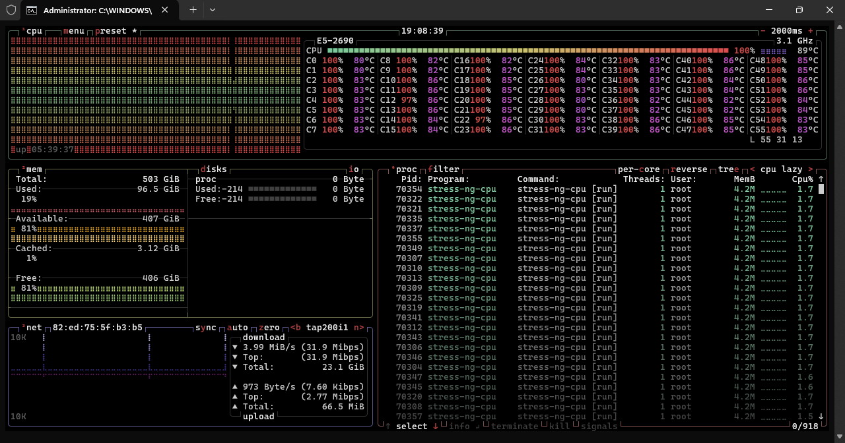Toggle sync scaling in net panel

(x=206, y=328)
